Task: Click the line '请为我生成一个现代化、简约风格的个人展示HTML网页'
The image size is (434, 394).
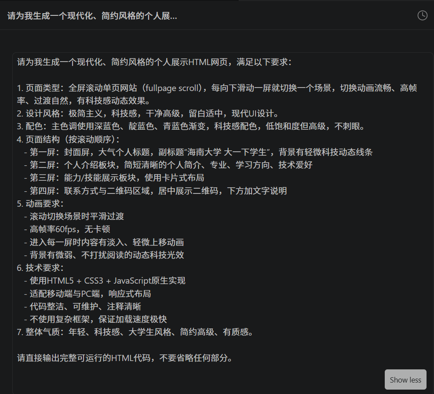Action: pyautogui.click(x=154, y=62)
